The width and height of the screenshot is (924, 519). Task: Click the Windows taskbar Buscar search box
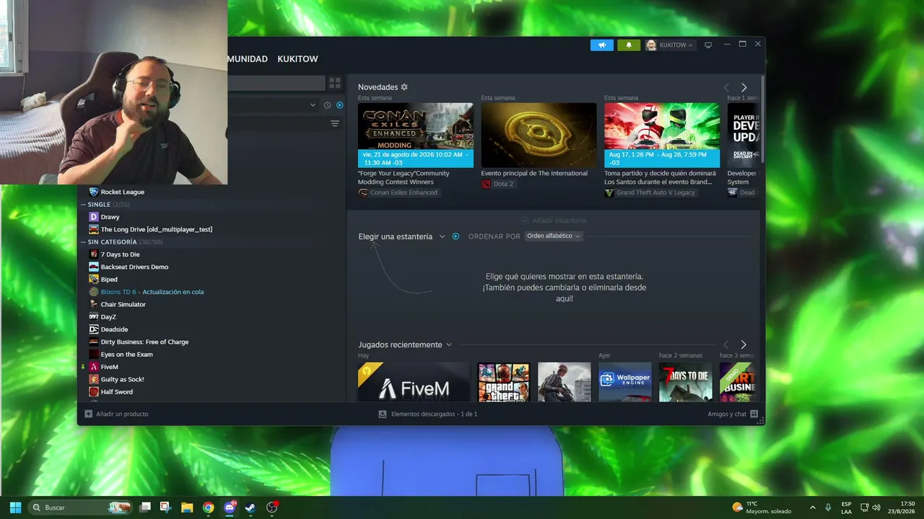point(81,507)
